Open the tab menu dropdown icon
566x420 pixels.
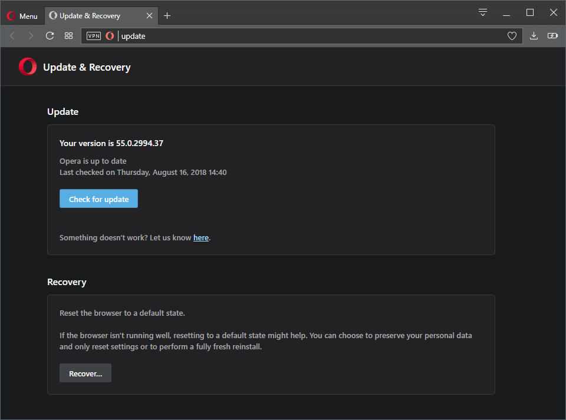point(483,12)
